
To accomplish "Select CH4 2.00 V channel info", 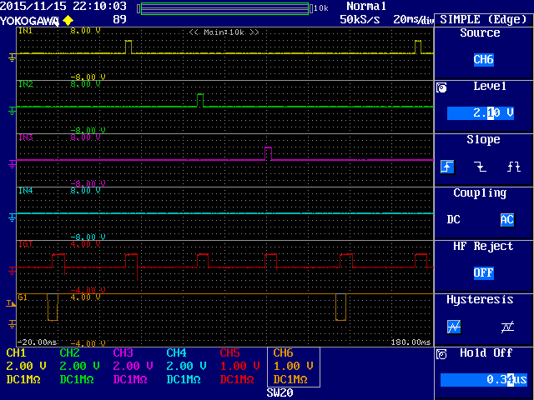I will point(186,367).
